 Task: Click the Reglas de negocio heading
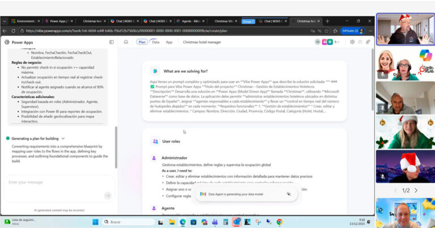(27, 62)
